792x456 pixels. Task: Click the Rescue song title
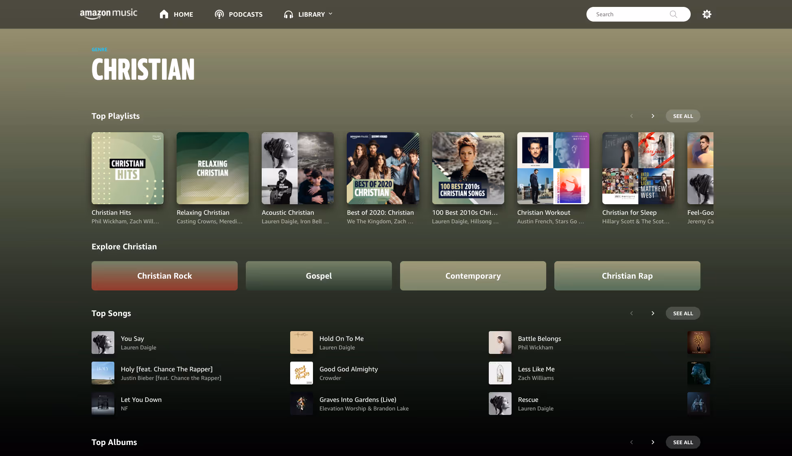tap(528, 399)
